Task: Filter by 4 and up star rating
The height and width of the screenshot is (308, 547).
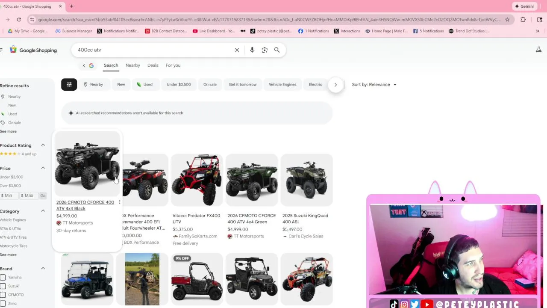Action: [18, 154]
